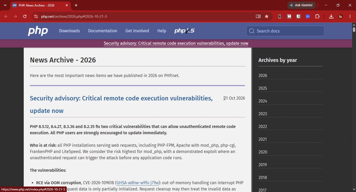
Task: Open the GHSA-w8hw-w9fx-j79w advisory link
Action: tap(138, 183)
